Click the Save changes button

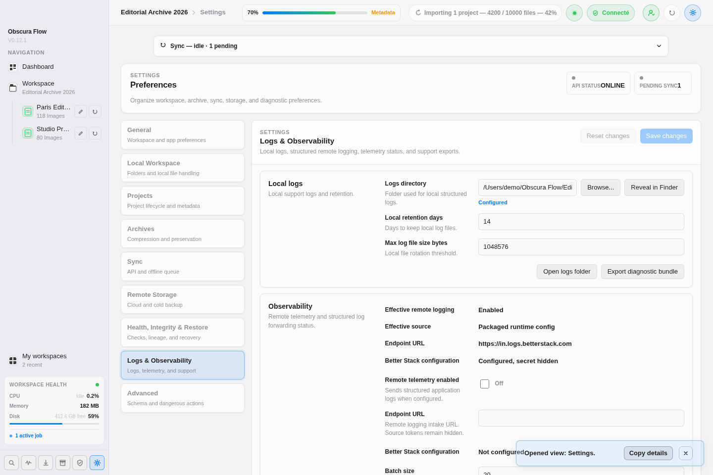coord(666,136)
